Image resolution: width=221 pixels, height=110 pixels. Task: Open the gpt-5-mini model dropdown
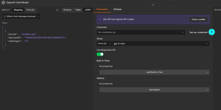pyautogui.click(x=161, y=44)
